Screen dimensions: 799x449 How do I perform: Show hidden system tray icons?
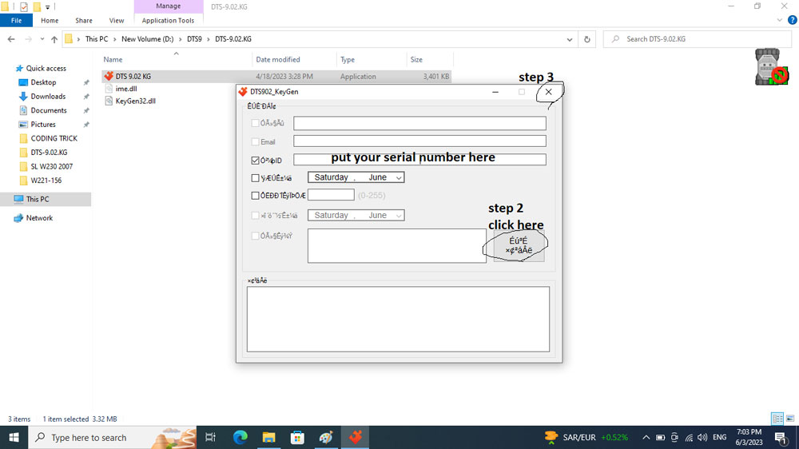(x=646, y=438)
